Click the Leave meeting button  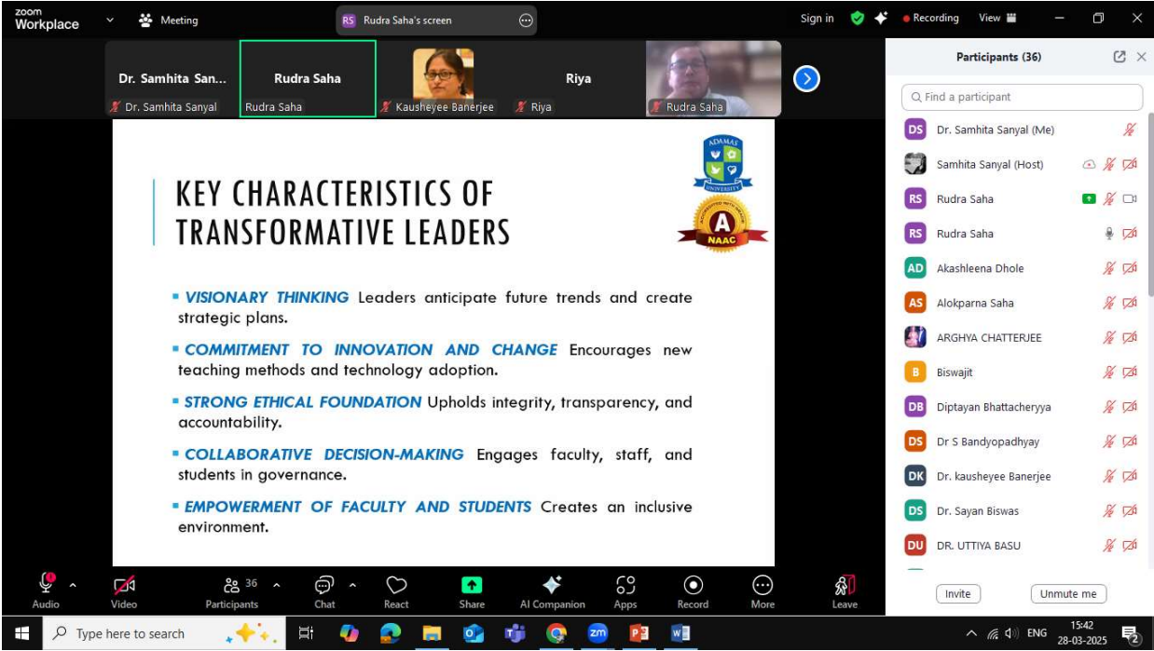(x=845, y=591)
